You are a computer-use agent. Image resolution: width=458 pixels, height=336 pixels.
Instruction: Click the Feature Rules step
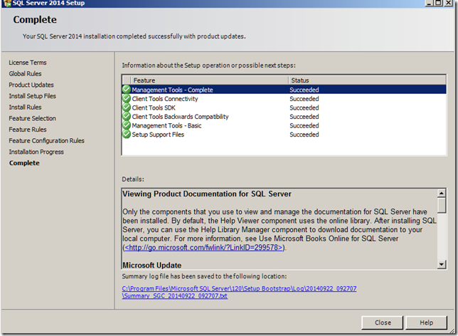click(x=28, y=130)
